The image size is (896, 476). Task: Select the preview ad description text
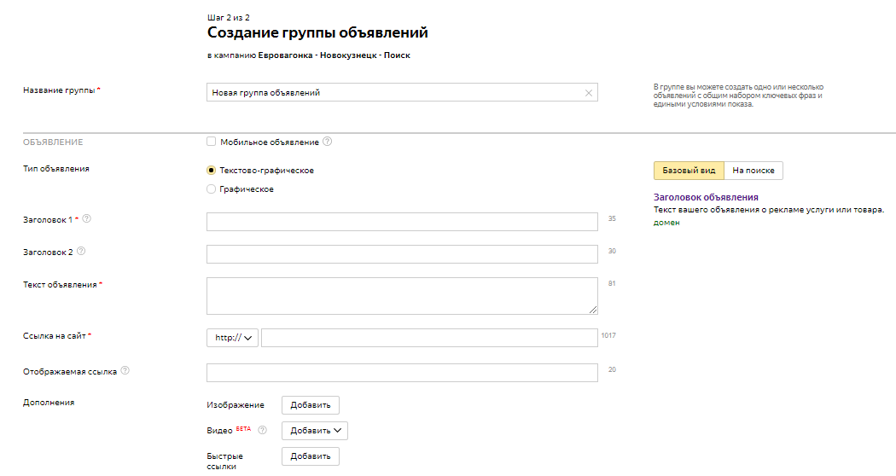[769, 210]
